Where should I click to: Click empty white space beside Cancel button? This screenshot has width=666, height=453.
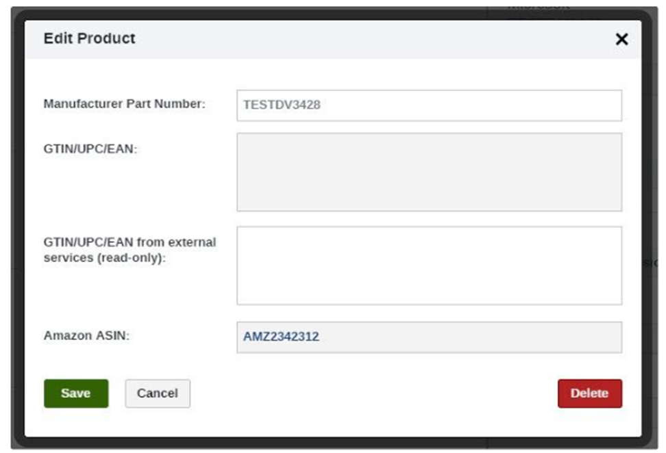(x=374, y=393)
